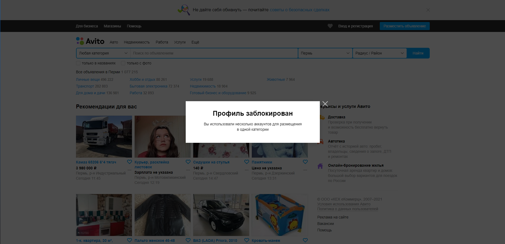Open Помощь link in the footer sidebar
Viewport: 505px width, 244px height.
(324, 230)
